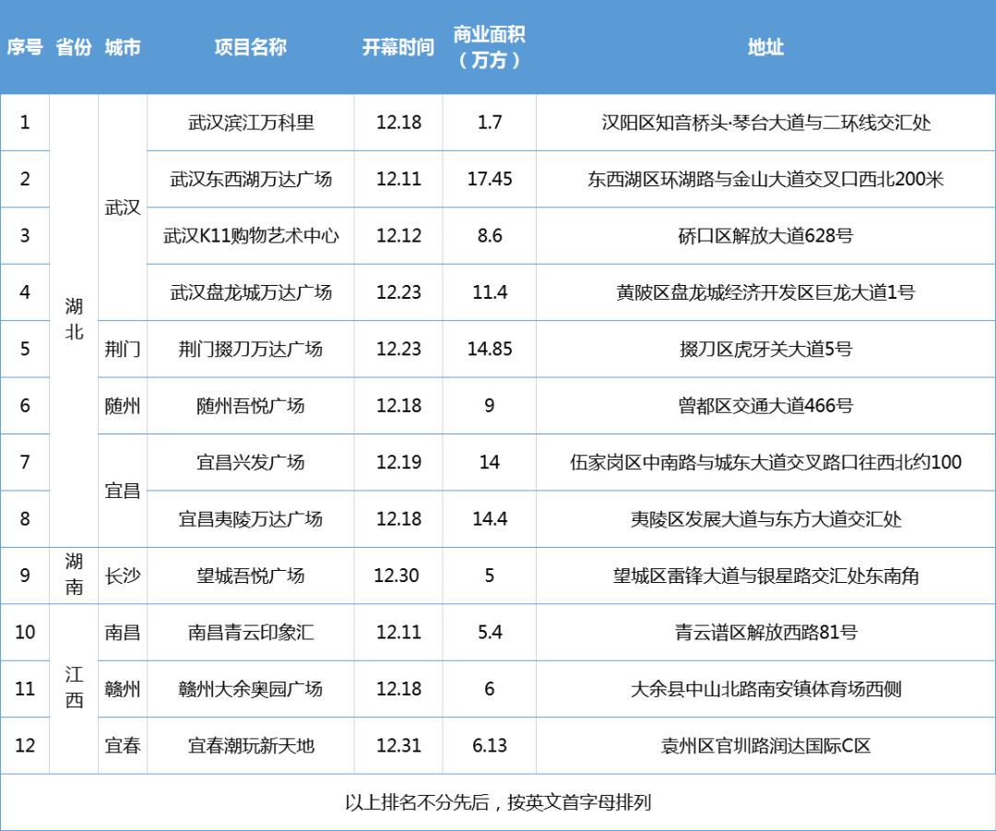Select the city cell '宜春'
Screen dimensions: 996x831
coord(123,745)
